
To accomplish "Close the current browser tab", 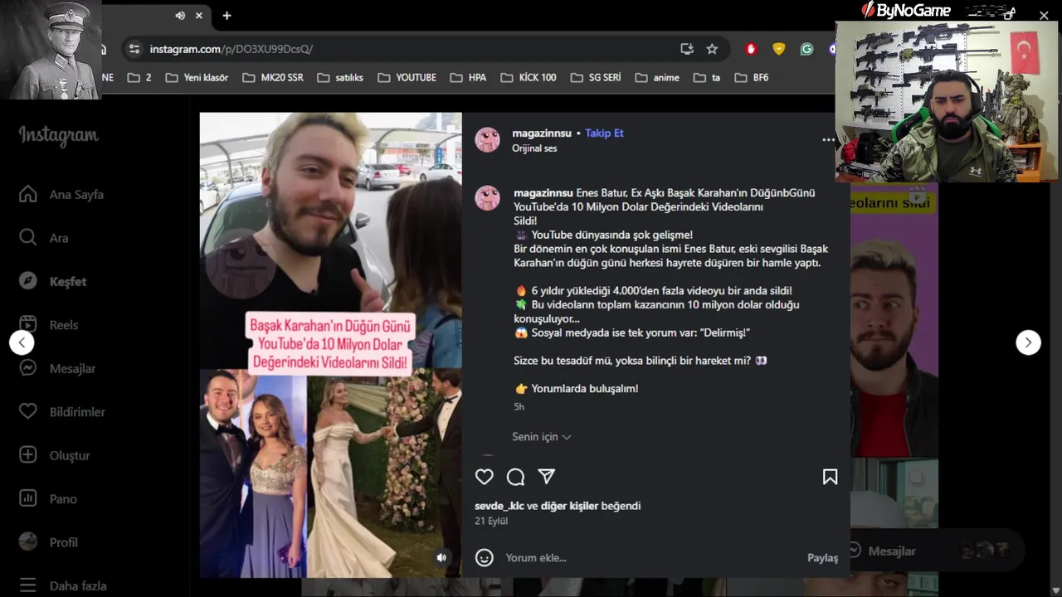I will [199, 15].
